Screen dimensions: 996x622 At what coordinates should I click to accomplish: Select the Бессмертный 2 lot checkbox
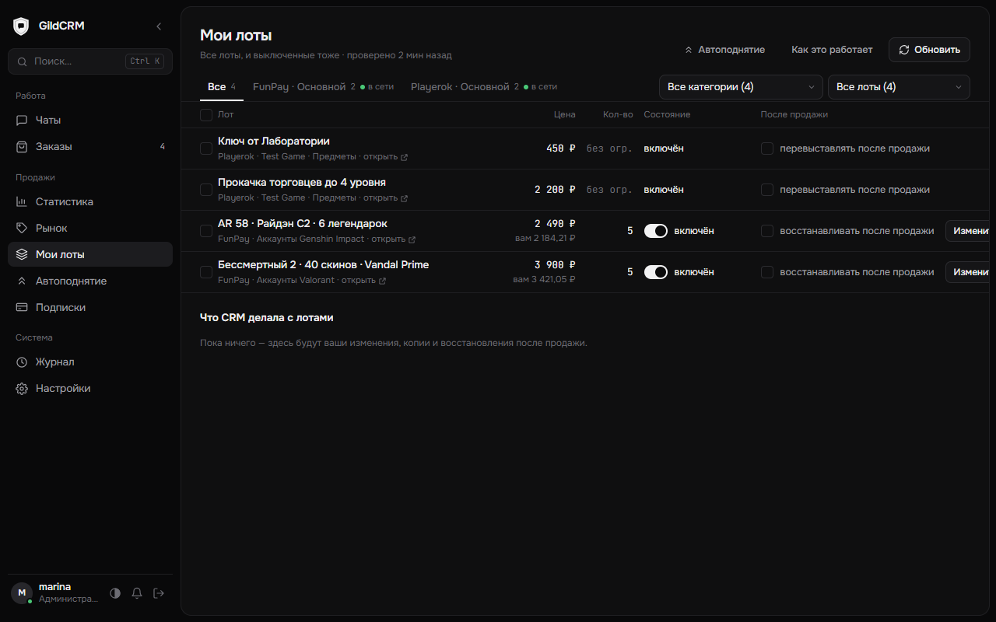[x=206, y=272]
